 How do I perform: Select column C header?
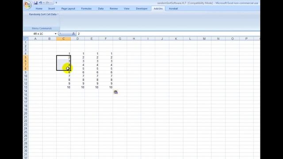[64, 39]
